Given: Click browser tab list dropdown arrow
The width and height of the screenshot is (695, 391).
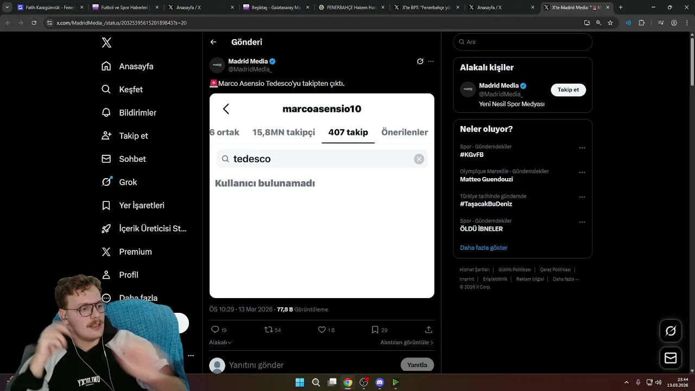Looking at the screenshot, I should point(7,8).
